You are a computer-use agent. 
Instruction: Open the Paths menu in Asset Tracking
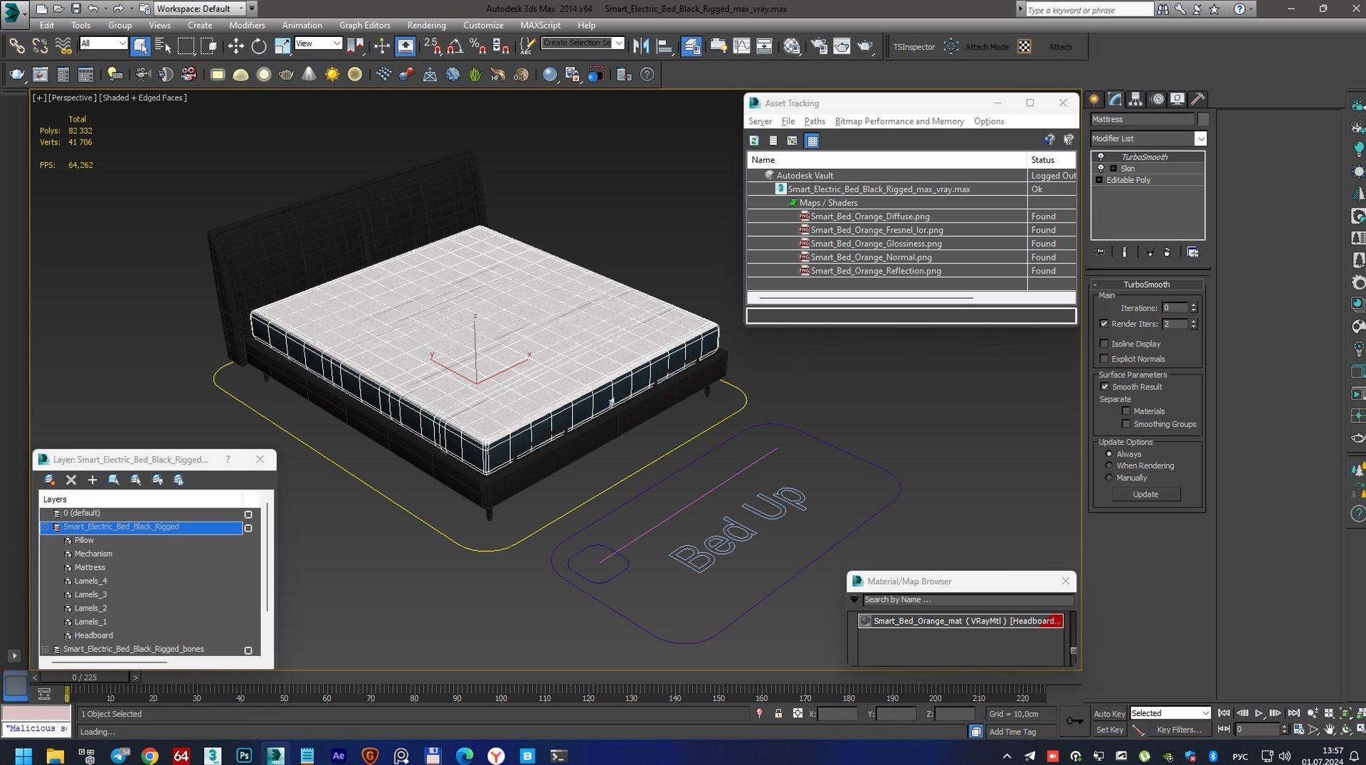pos(814,121)
